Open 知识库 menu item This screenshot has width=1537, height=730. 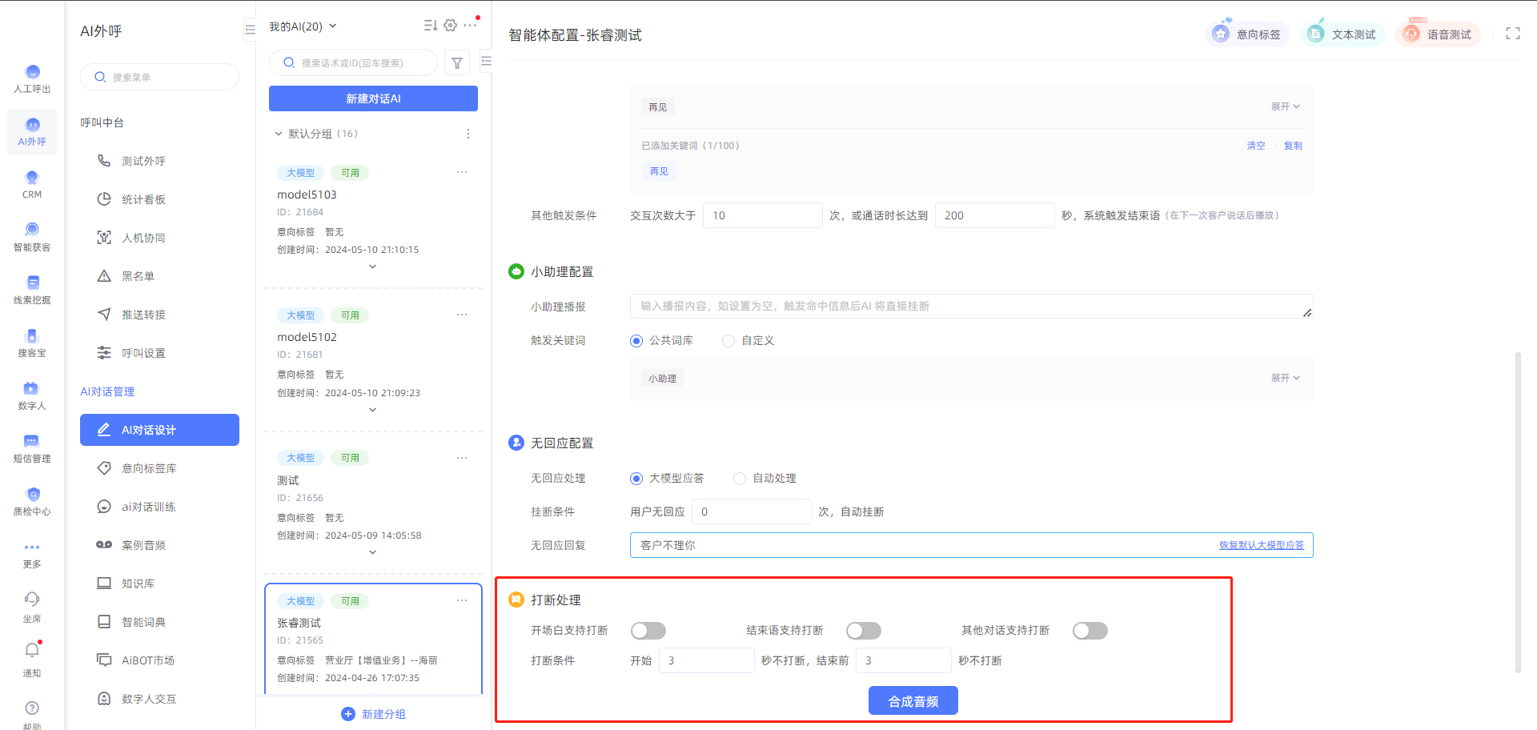(159, 584)
